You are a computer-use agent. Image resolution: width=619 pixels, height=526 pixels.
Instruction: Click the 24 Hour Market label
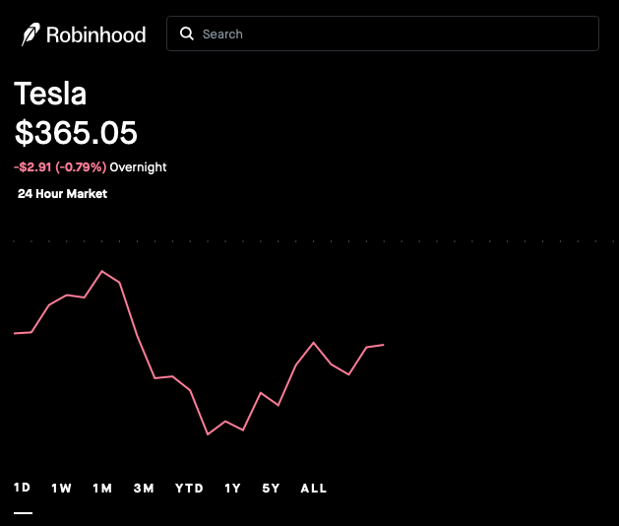62,194
